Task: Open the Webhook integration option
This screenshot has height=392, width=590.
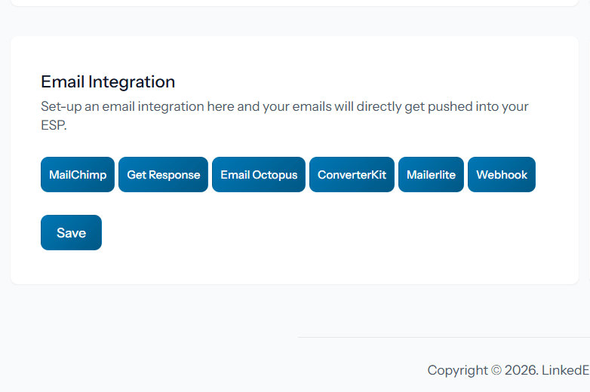Action: (x=502, y=174)
